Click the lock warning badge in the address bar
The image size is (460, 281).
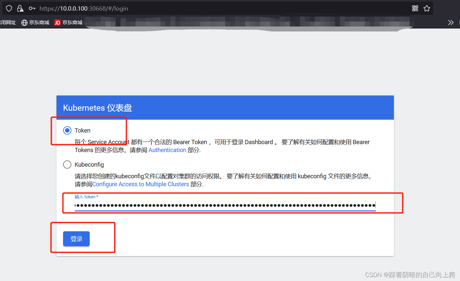click(x=20, y=8)
